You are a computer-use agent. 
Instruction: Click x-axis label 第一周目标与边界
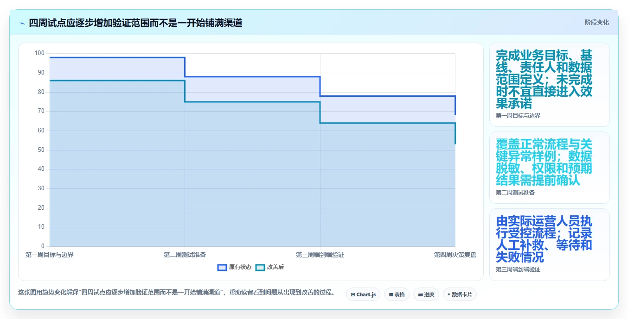coord(50,255)
